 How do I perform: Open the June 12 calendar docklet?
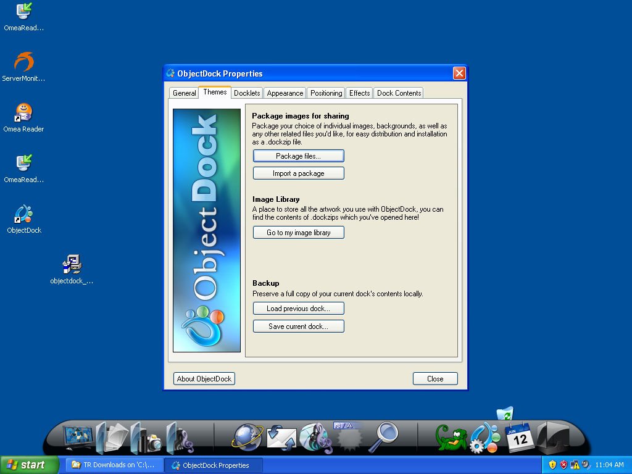(518, 438)
